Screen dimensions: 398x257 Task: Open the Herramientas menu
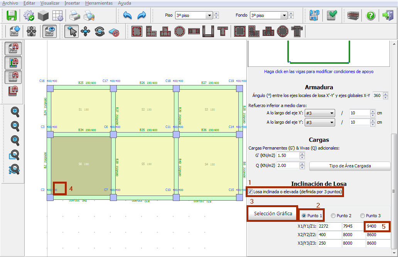(x=99, y=3)
